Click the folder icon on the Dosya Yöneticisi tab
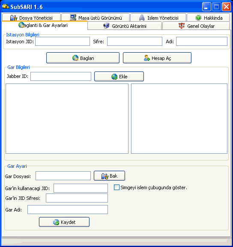 (14, 18)
